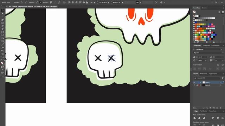Unlock Layer 2 lock icon
225x126 pixels.
click(197, 85)
